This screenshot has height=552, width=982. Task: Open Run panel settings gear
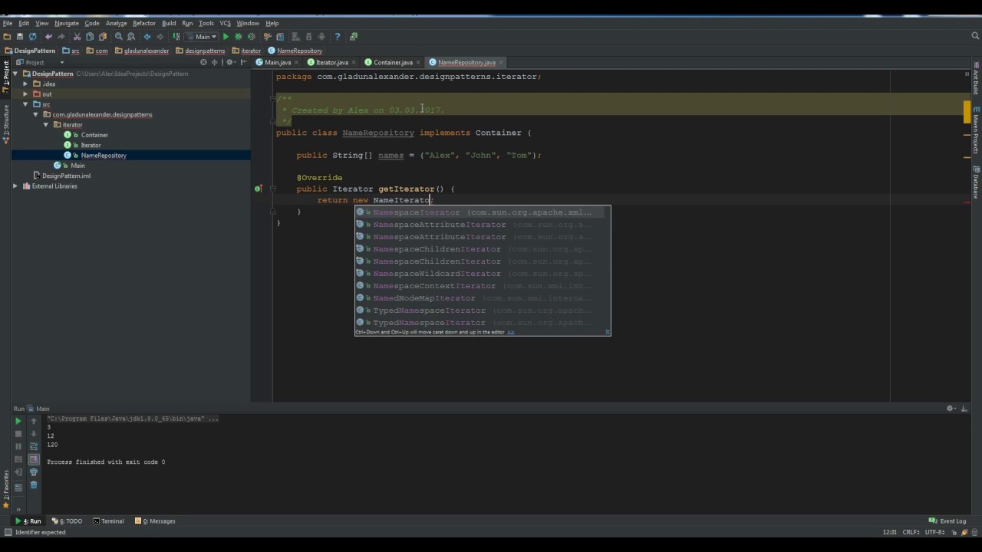951,409
